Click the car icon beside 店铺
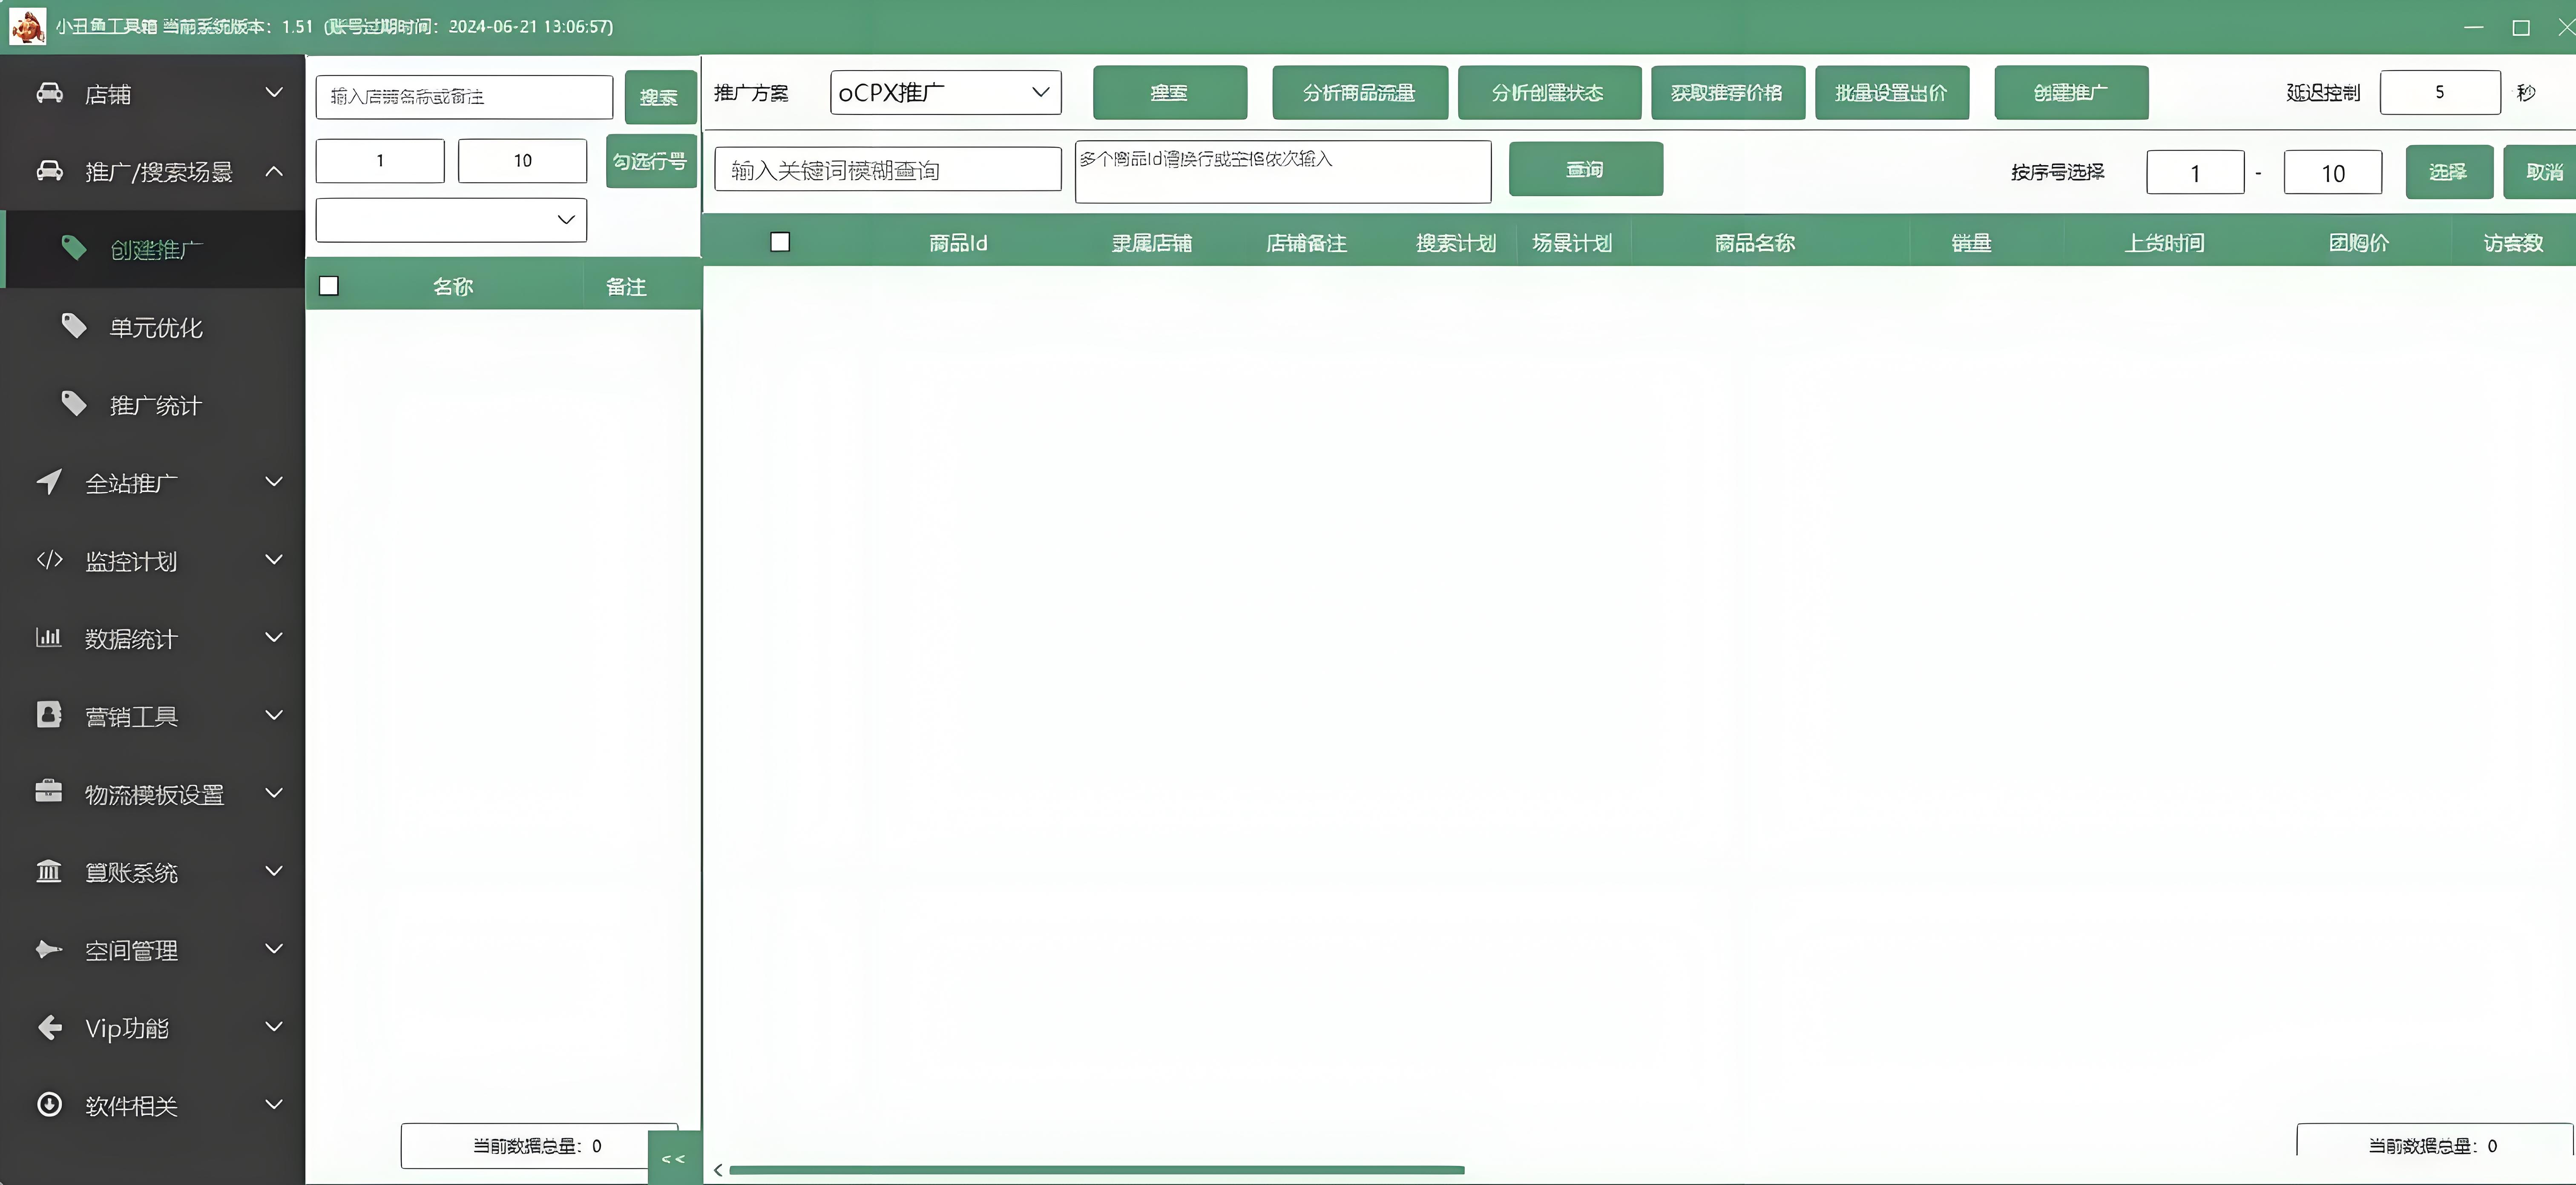The width and height of the screenshot is (2576, 1185). pos(49,93)
